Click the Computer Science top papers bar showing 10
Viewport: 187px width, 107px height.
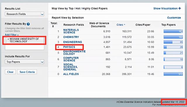tap(173, 59)
